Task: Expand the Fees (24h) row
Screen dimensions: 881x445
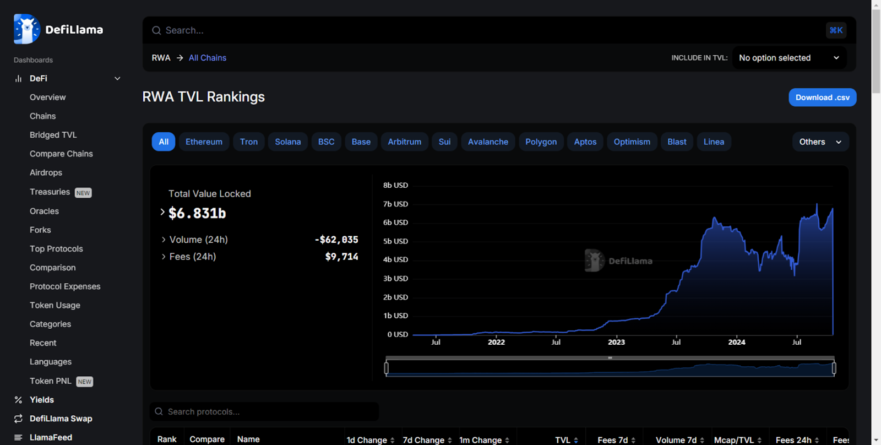Action: click(x=164, y=257)
